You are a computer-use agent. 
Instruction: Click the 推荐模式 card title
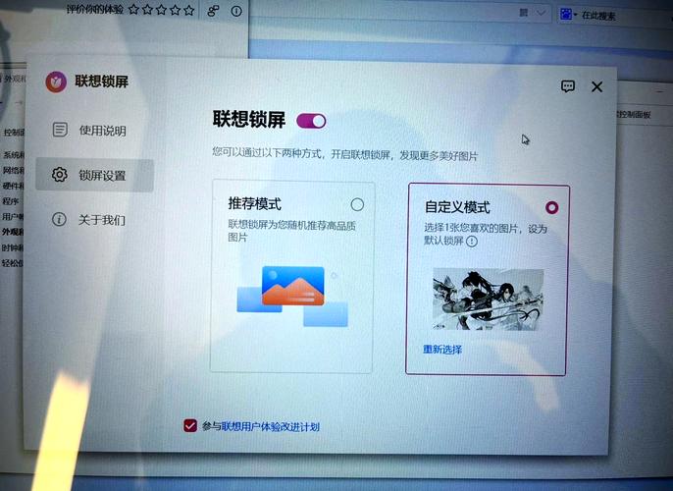click(x=254, y=203)
